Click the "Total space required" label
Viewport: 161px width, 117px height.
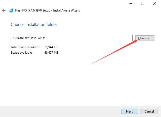tap(25, 47)
